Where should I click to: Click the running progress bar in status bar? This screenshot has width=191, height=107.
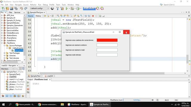[137, 100]
